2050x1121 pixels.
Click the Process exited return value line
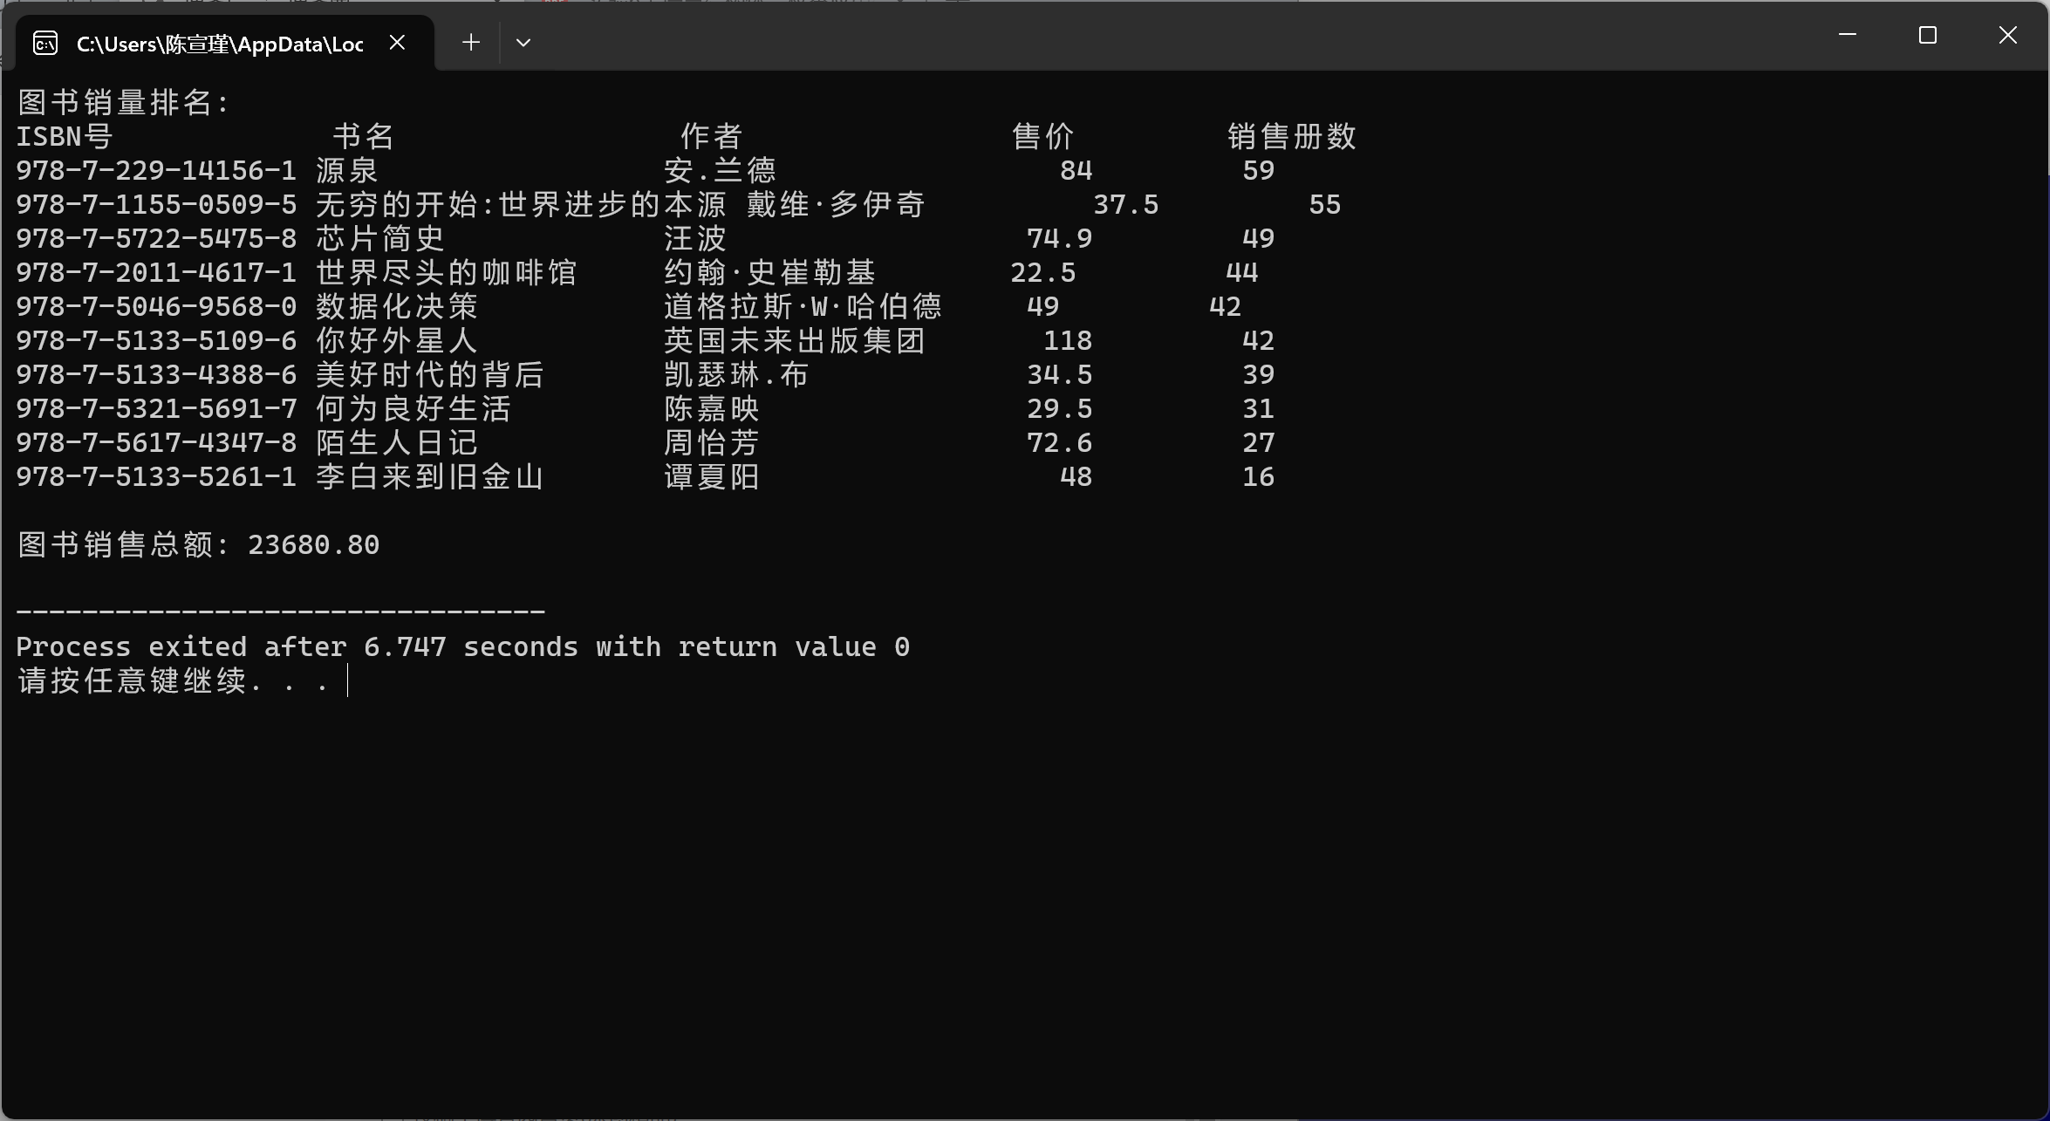click(x=462, y=647)
